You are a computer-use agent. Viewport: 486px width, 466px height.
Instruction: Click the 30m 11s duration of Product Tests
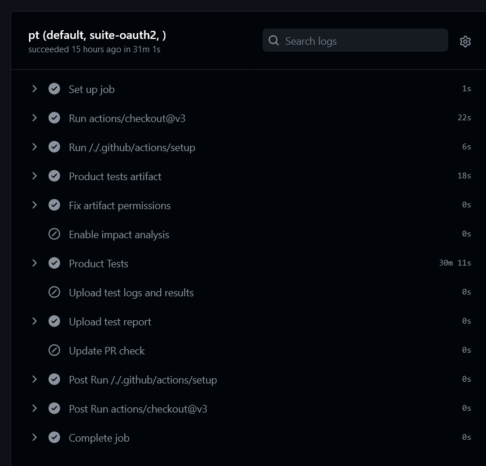tap(455, 263)
